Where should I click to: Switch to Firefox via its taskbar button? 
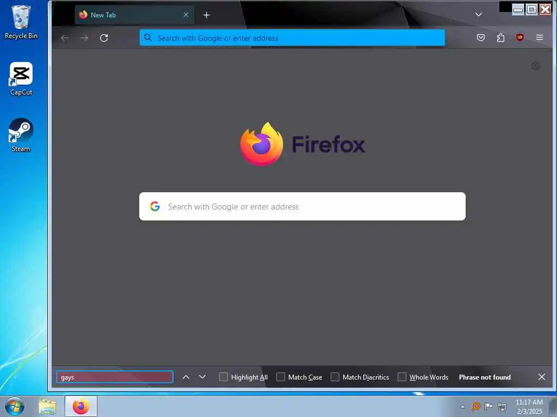[x=81, y=406]
